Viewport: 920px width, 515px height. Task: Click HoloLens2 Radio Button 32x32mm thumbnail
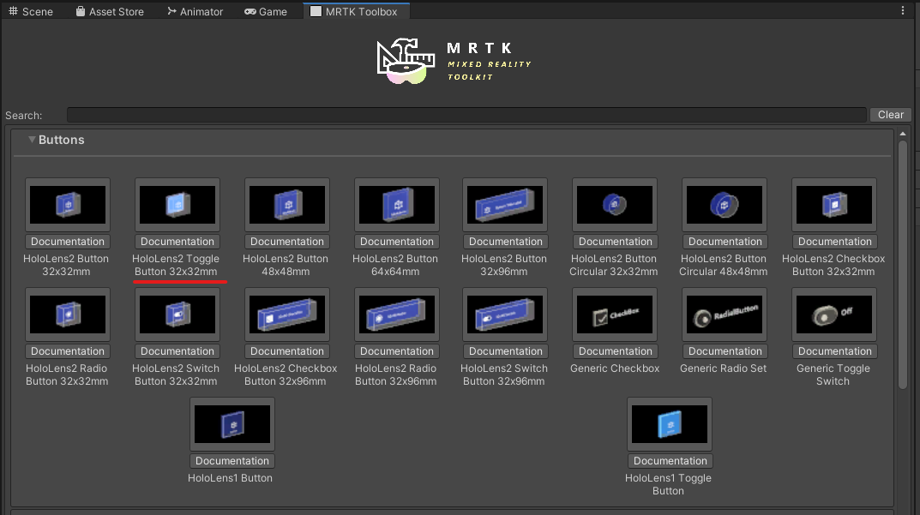pos(68,314)
